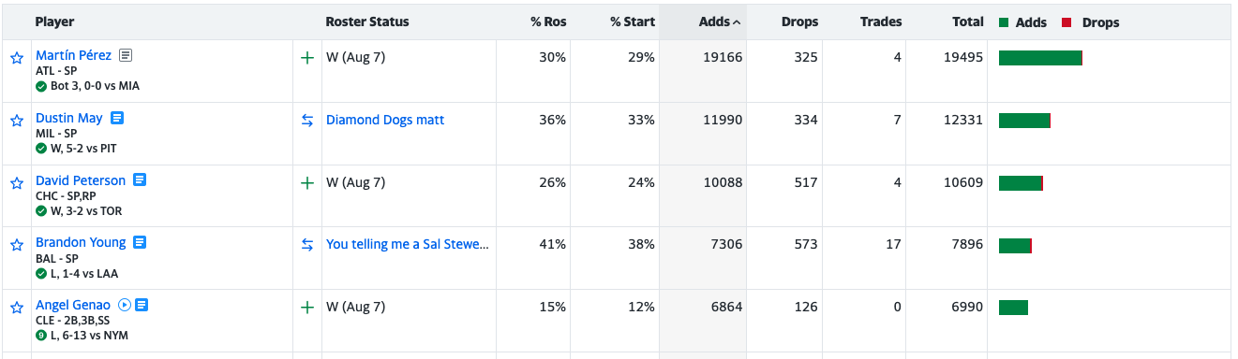Screen dimensions: 1238x359
Task: Click Martín Pérez adds/drops green bar
Action: [1041, 58]
